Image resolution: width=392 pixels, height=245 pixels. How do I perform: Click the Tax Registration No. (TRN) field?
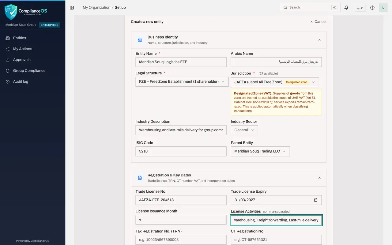click(x=181, y=240)
